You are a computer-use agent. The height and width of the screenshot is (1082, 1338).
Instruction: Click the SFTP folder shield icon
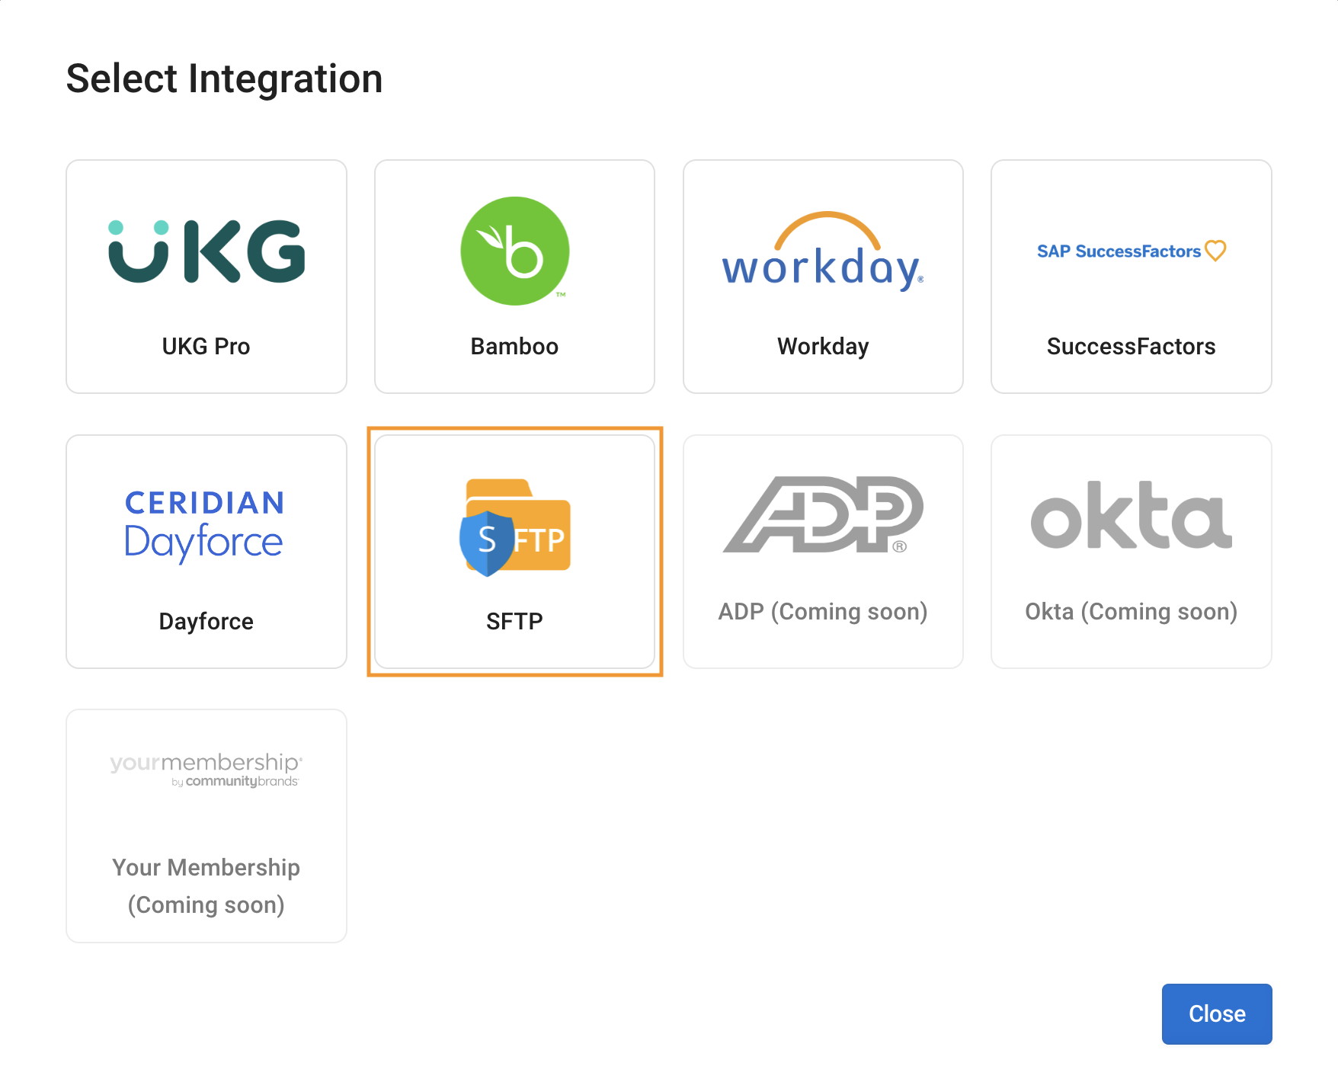tap(515, 527)
